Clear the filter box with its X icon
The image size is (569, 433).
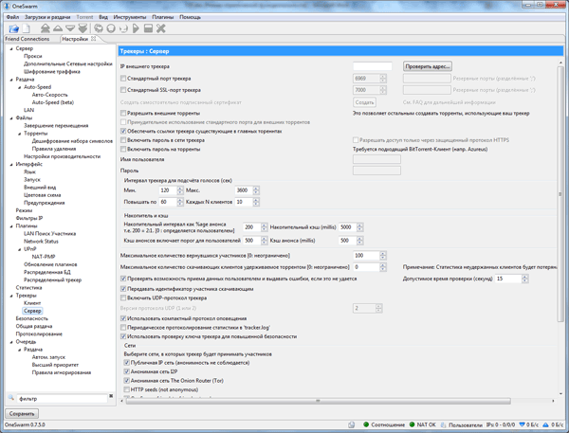(x=111, y=396)
